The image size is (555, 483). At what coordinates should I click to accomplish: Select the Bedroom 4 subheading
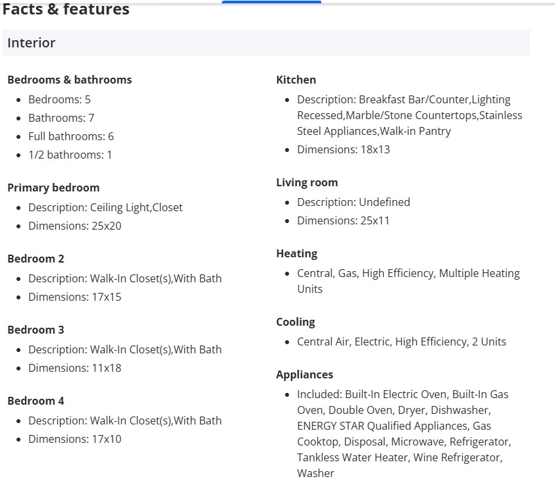pos(36,401)
